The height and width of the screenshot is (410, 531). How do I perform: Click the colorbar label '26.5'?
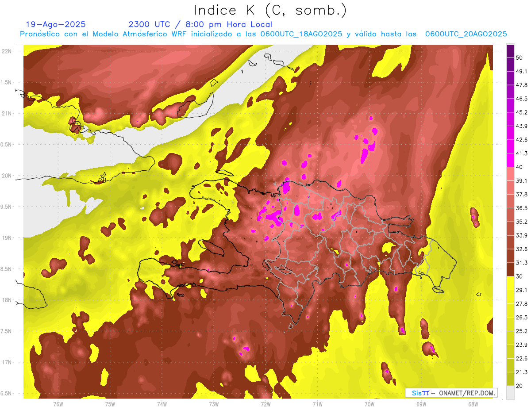click(522, 317)
